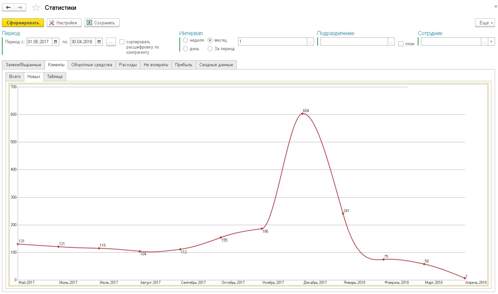
Task: Open the Таблица sub-tab
Action: point(55,76)
